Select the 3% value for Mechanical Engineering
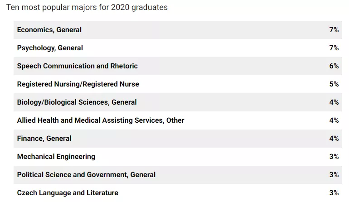 pos(334,157)
